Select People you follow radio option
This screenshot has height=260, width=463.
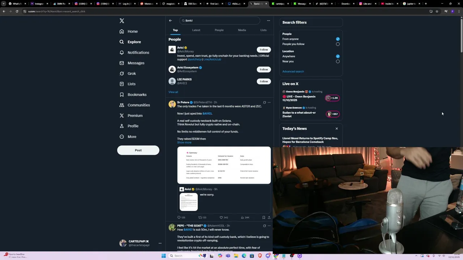[338, 44]
